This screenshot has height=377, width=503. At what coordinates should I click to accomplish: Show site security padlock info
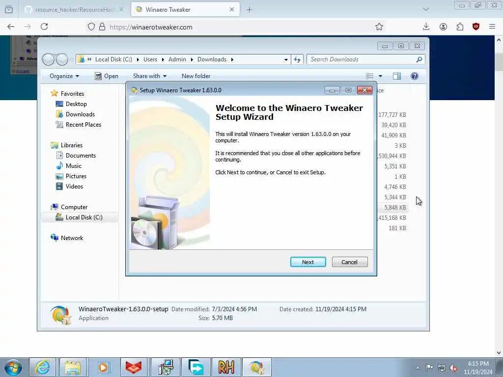(x=102, y=27)
